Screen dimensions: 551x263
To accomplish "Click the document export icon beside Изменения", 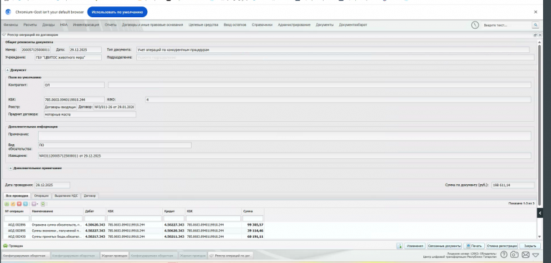I will pyautogui.click(x=399, y=246).
